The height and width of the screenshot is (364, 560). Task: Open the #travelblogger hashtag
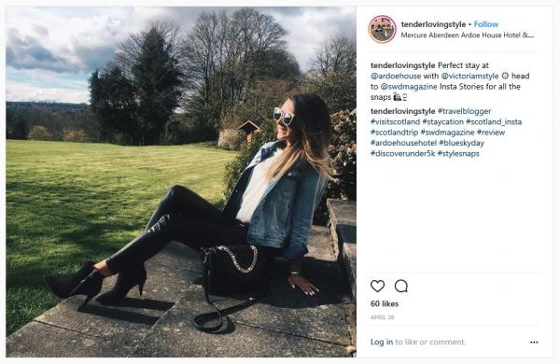coord(464,111)
